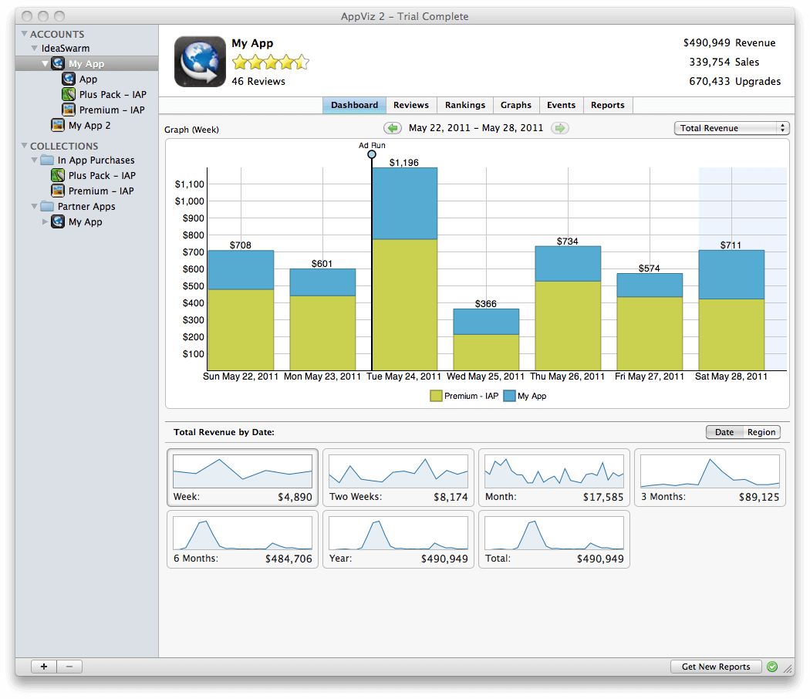
Task: Click the green checkmark status icon
Action: 772,667
